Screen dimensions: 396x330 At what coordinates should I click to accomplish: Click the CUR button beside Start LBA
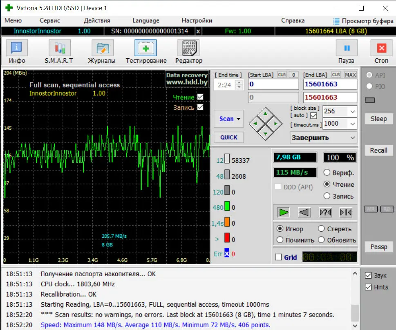tap(282, 75)
